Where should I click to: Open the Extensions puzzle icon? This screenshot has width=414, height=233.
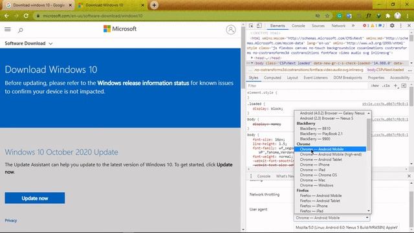coord(388,16)
